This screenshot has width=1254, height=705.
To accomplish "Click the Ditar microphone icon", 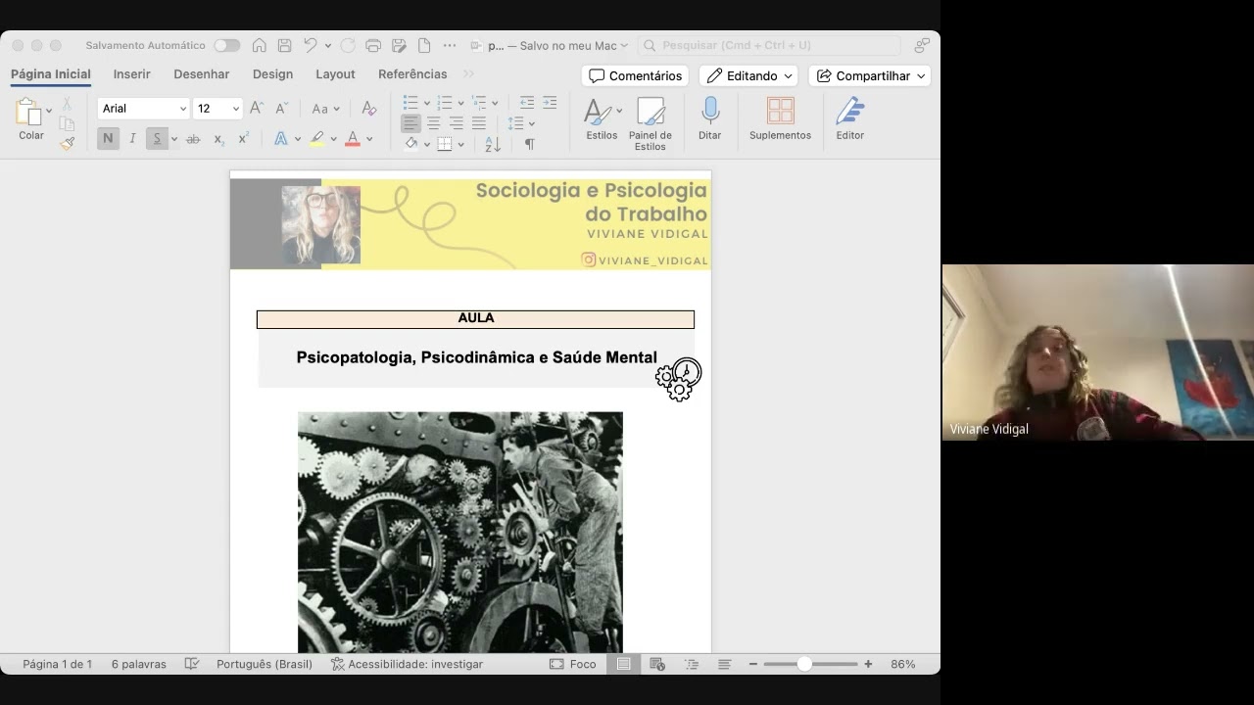I will (710, 111).
